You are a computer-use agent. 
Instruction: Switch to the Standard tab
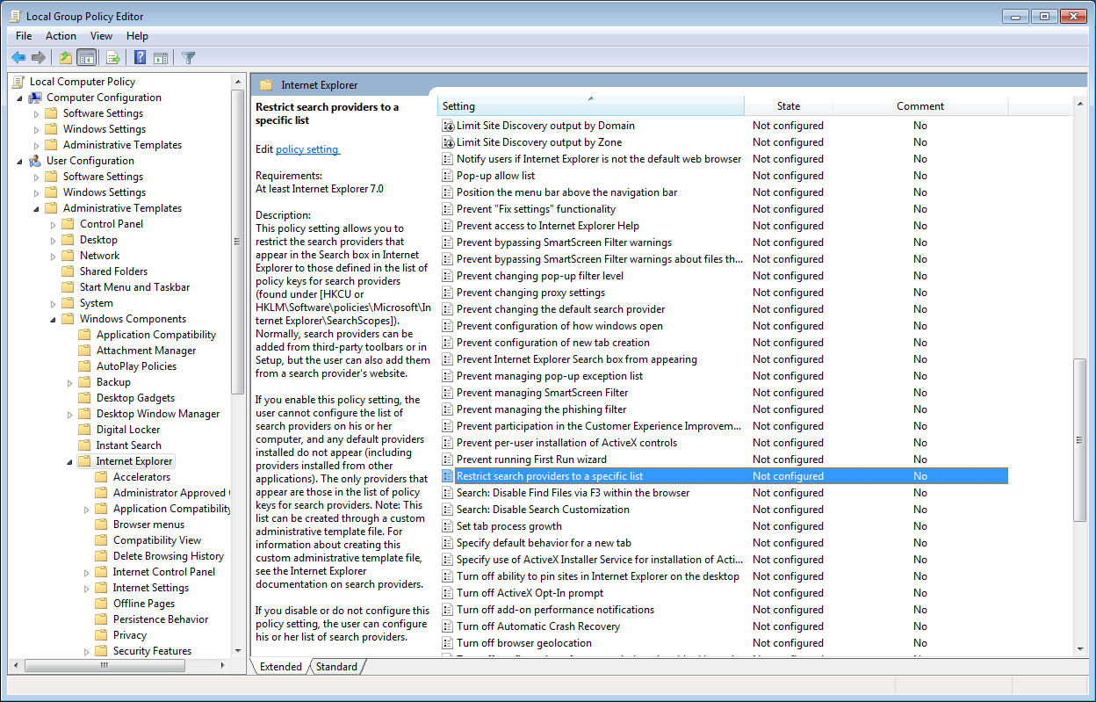[x=336, y=667]
